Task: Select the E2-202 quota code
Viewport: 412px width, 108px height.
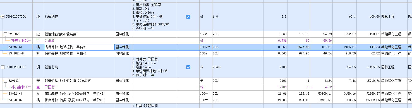Action: point(13,34)
